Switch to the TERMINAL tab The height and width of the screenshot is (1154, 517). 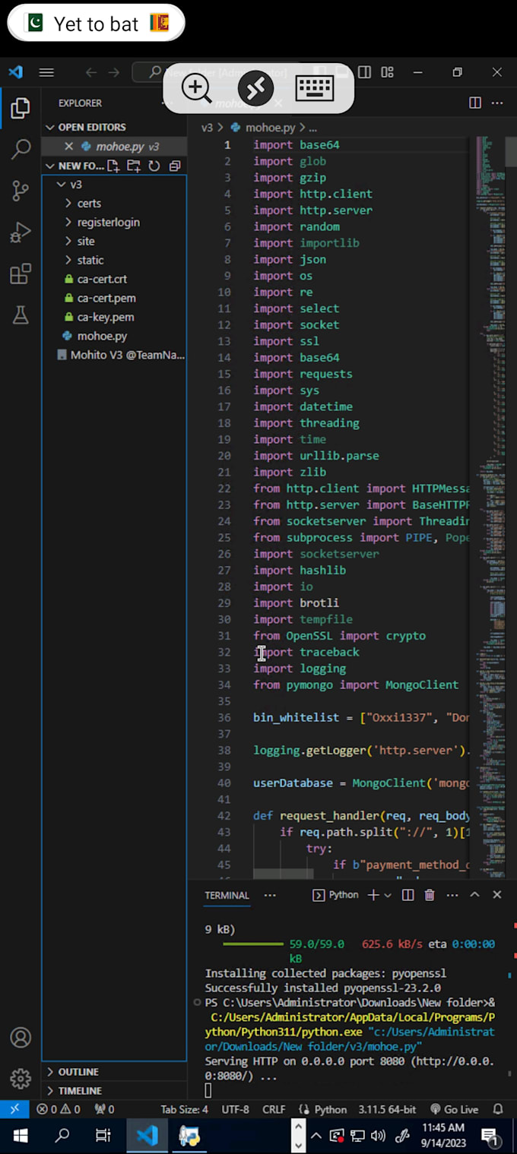[x=227, y=895]
